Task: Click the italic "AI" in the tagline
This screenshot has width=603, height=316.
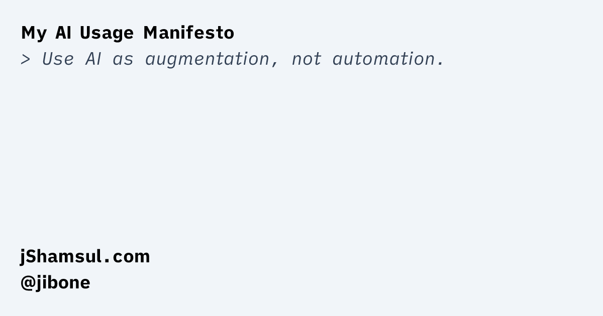Action: [93, 59]
